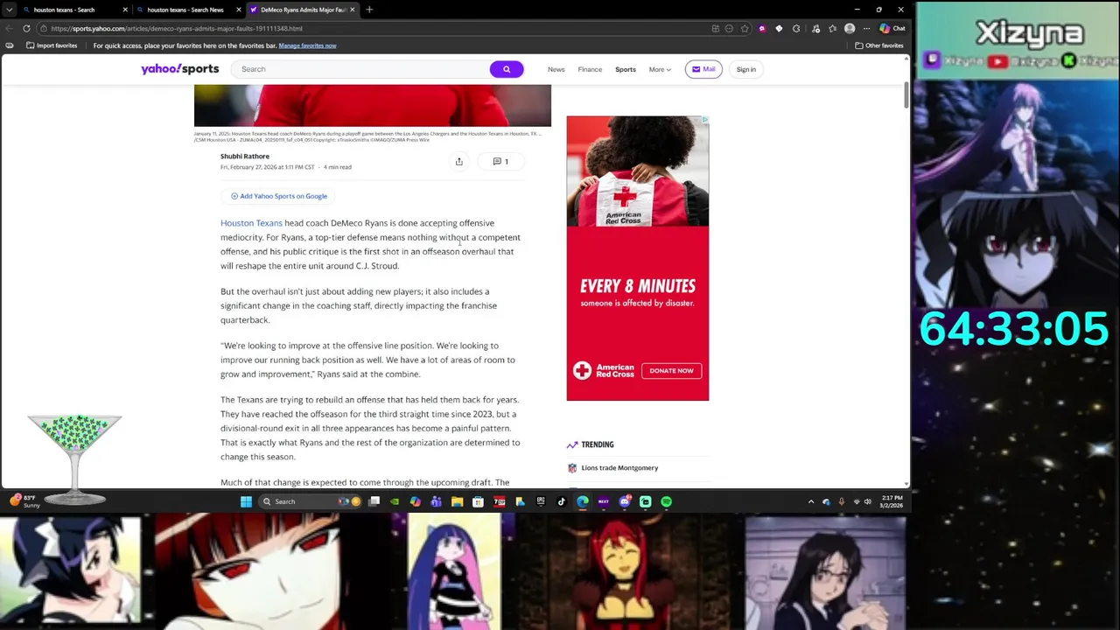Open Spotify from the taskbar
Image resolution: width=1120 pixels, height=630 pixels.
[666, 501]
